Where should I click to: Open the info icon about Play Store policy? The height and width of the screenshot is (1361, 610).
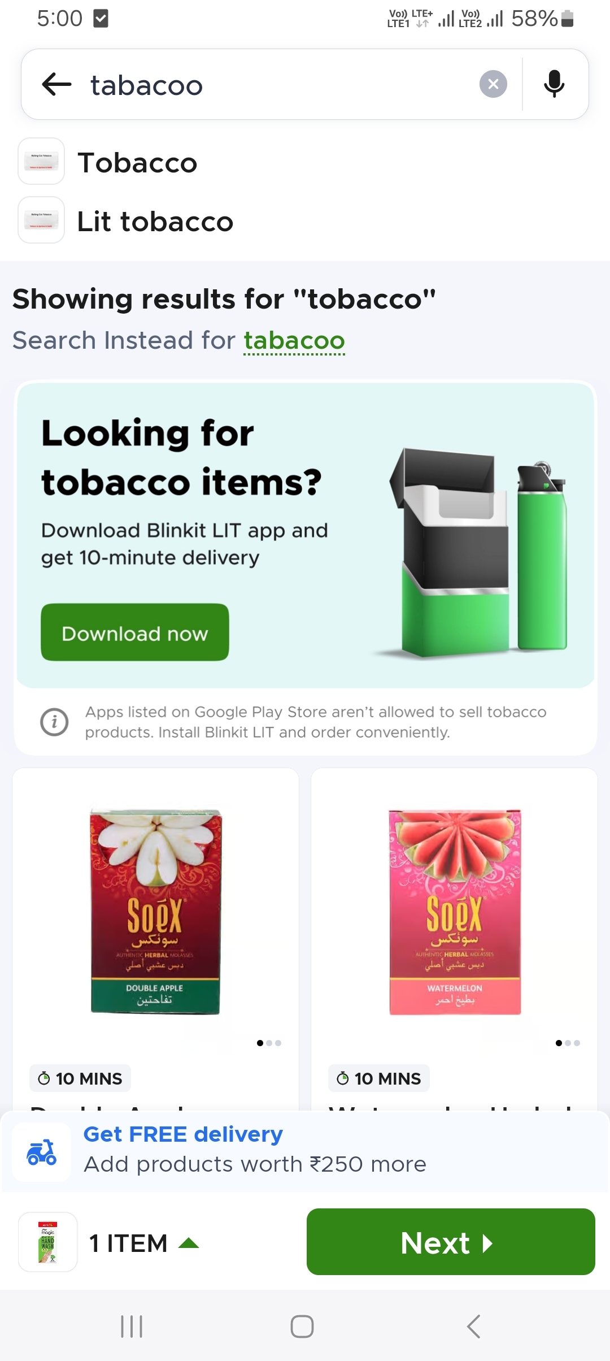pos(54,722)
